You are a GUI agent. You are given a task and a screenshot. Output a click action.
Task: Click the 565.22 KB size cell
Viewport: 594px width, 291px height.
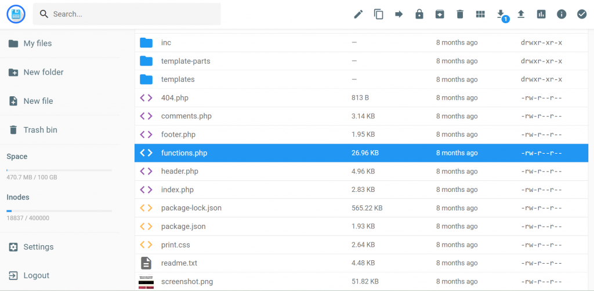367,208
